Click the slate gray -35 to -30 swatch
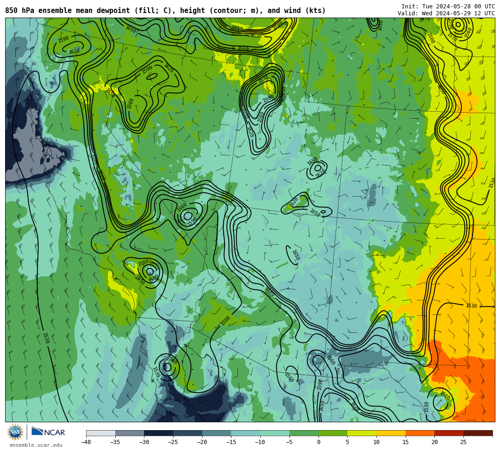 130,433
